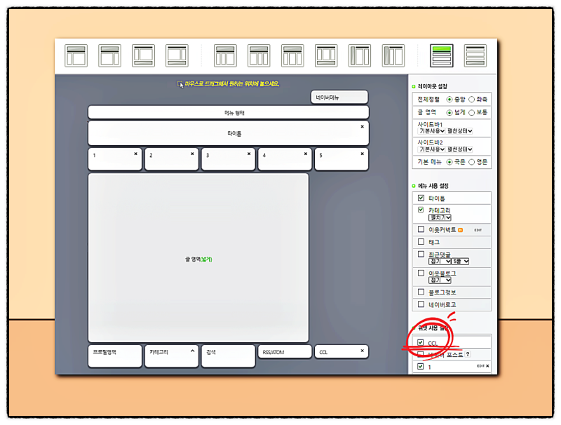Set 전체정렬 to 중앙

[450, 100]
